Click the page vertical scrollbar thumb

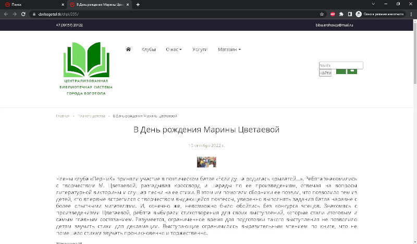pyautogui.click(x=415, y=53)
